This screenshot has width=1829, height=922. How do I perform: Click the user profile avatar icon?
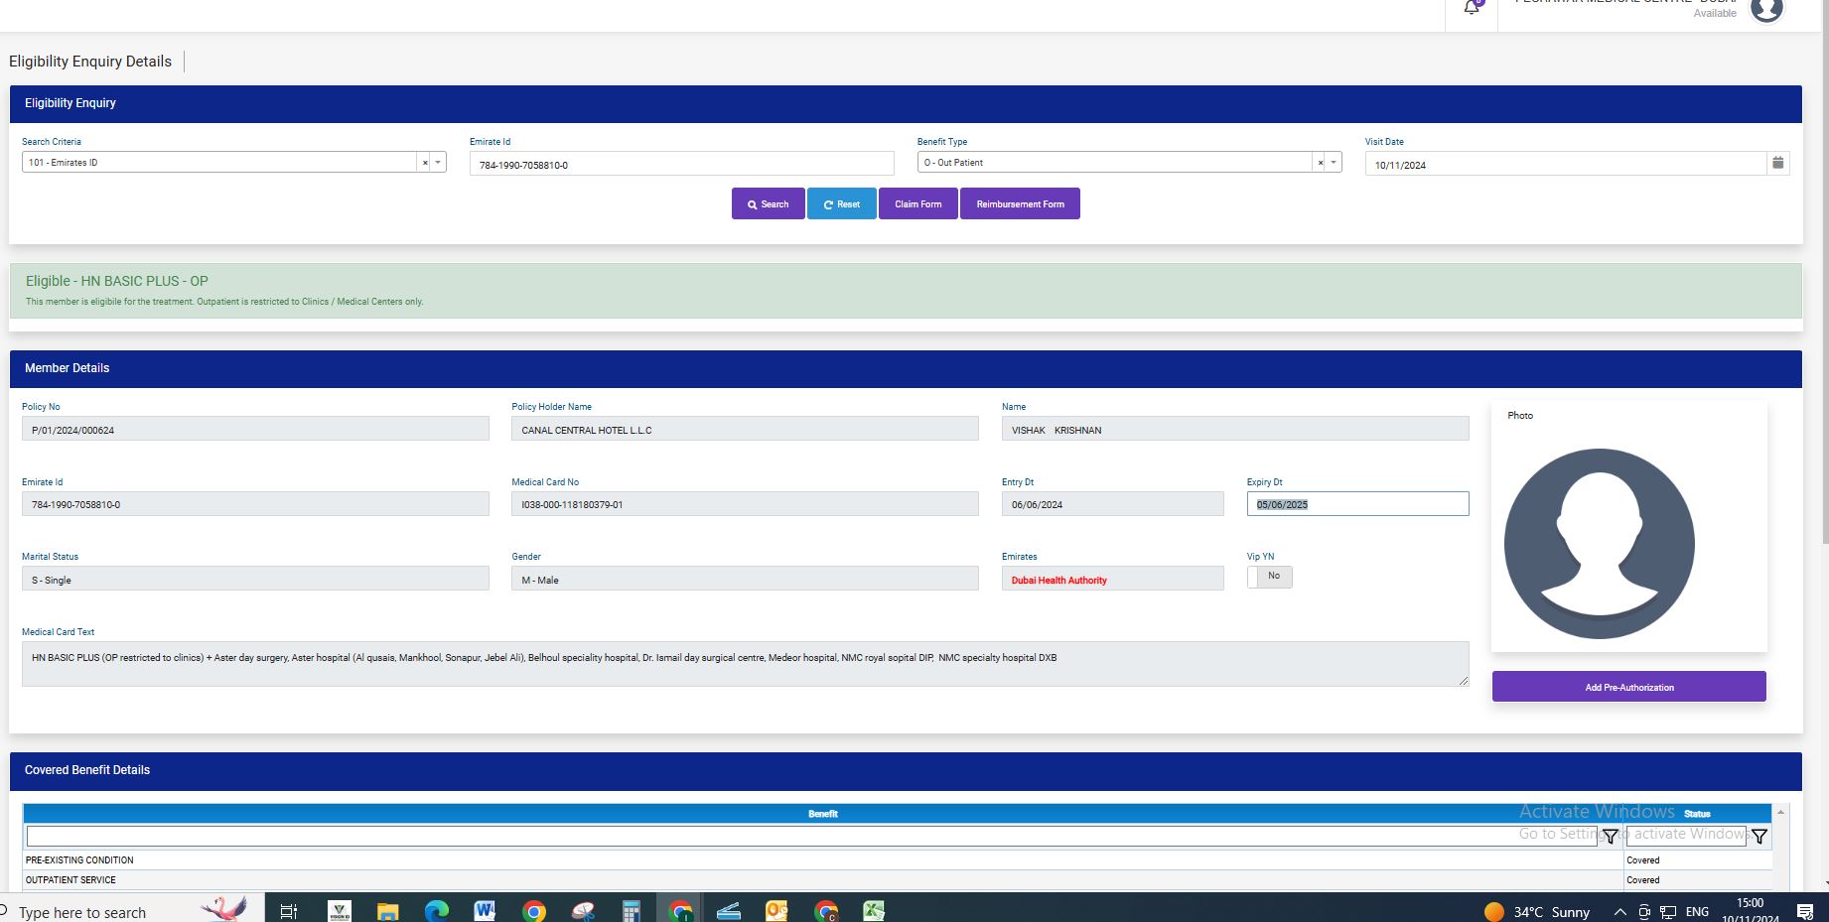coord(1766,10)
